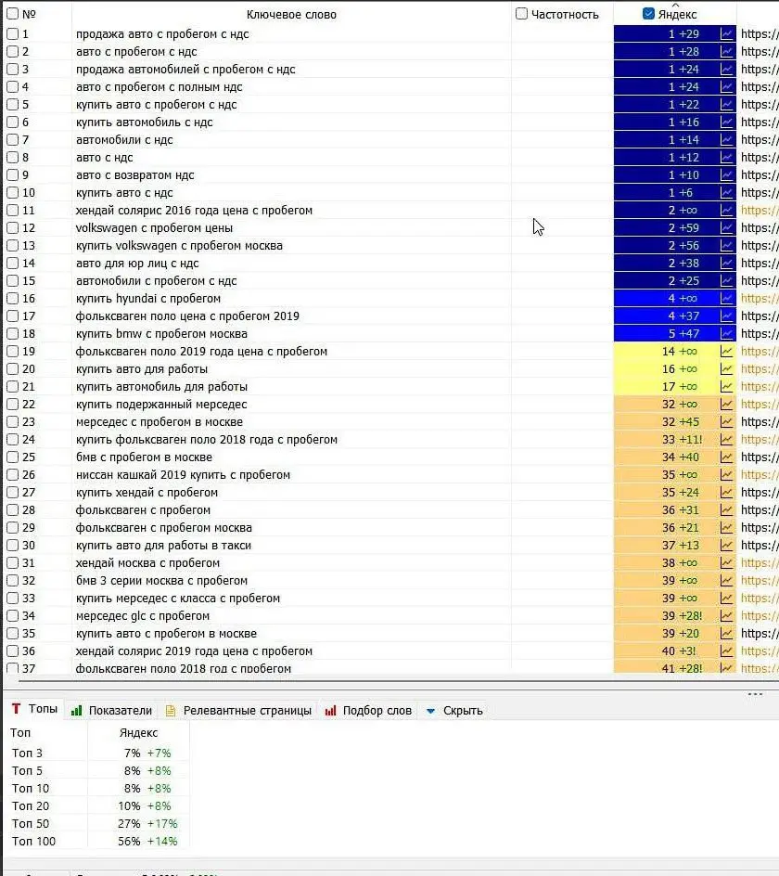
Task: Click the URL link in row 1
Action: point(759,33)
